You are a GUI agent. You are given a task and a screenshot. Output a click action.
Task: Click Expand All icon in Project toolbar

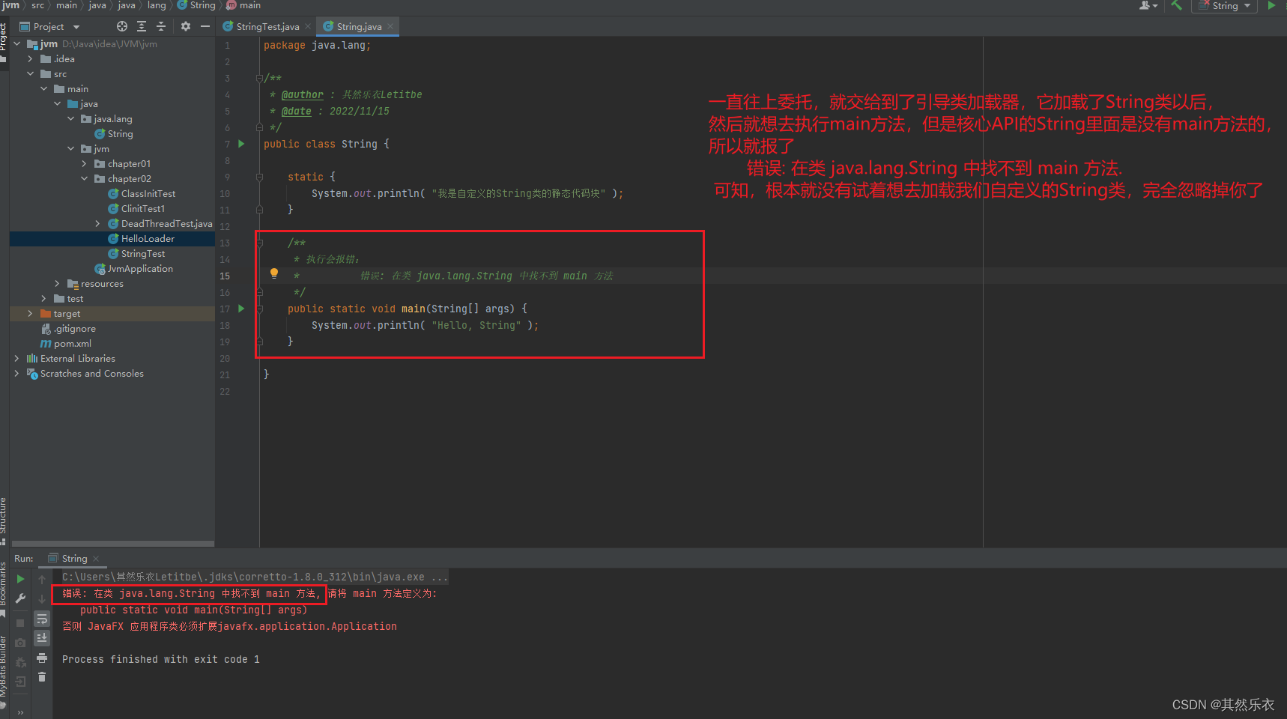click(142, 26)
